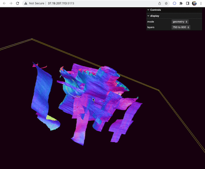Open the extensions puzzle icon
The image size is (205, 169).
tap(181, 3)
